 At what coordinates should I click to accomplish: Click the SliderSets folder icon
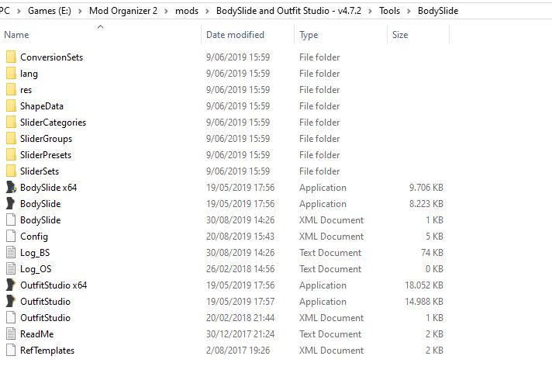[11, 171]
